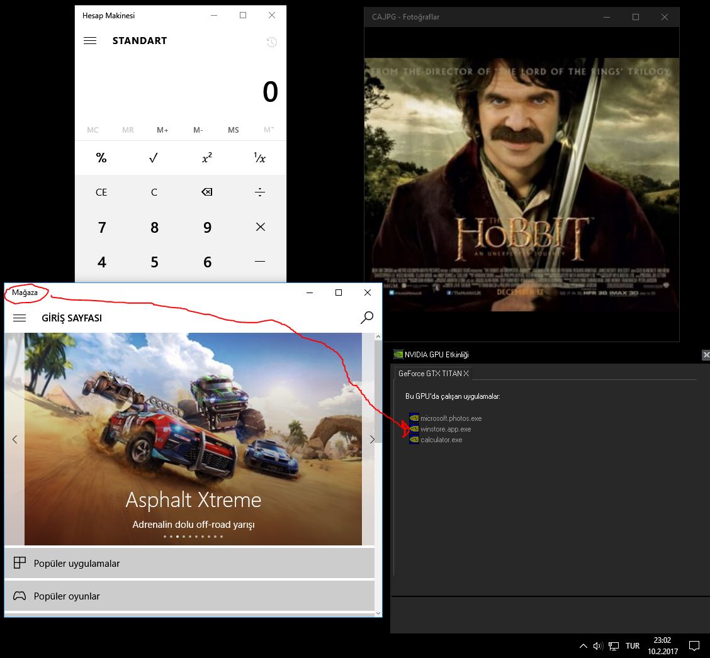Click icon beside calculator.exe
Viewport: 710px width, 658px height.
point(414,440)
